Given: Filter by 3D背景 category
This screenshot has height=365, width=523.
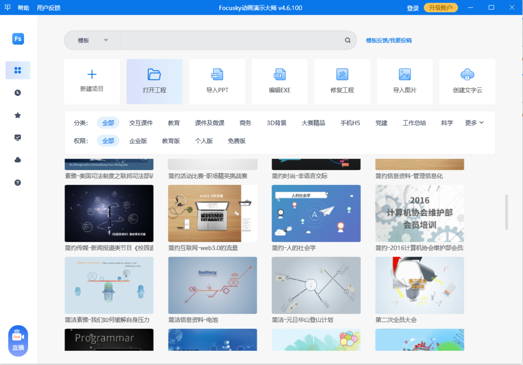Looking at the screenshot, I should (277, 123).
